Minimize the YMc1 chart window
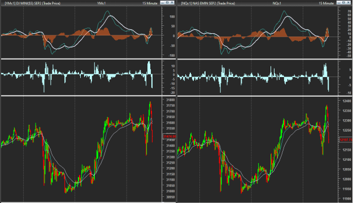 point(163,2)
